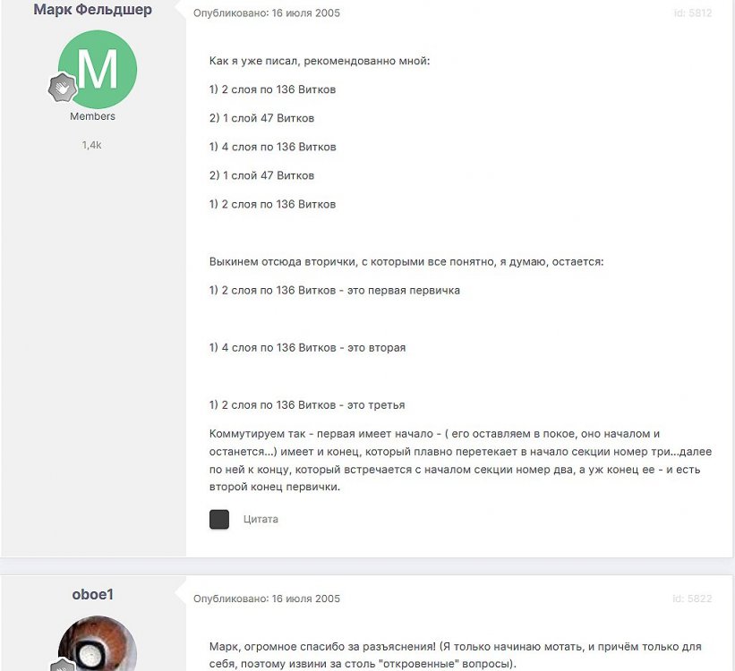The height and width of the screenshot is (671, 735).
Task: Click the paragraph starting 'Коммутируем так'
Action: pos(460,460)
